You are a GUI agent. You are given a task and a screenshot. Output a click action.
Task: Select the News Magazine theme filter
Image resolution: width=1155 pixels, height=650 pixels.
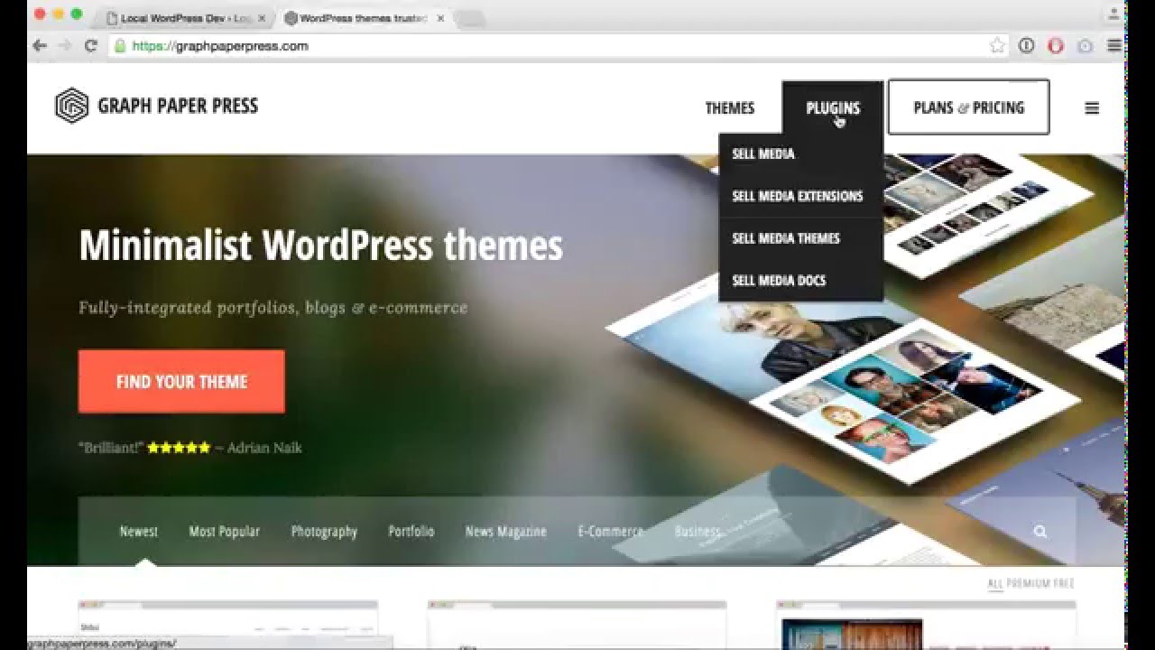pos(505,532)
